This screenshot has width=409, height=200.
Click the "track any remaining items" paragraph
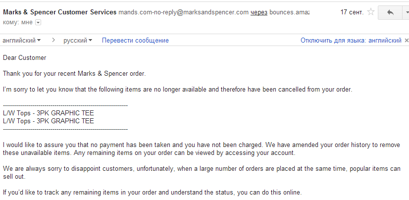pos(152,192)
